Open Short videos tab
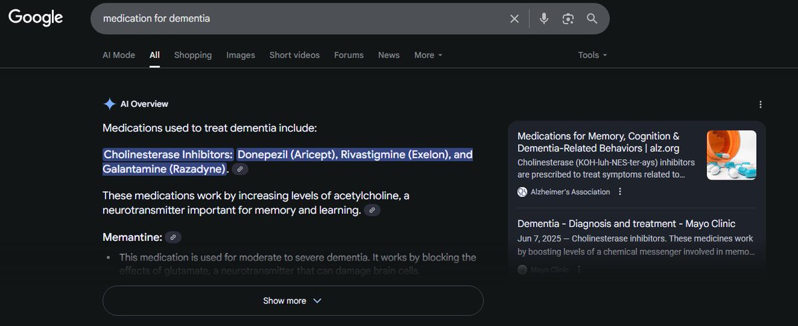The height and width of the screenshot is (326, 798). 295,55
